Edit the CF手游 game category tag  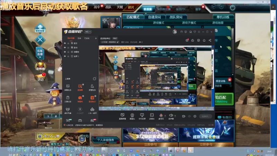(x=110, y=42)
